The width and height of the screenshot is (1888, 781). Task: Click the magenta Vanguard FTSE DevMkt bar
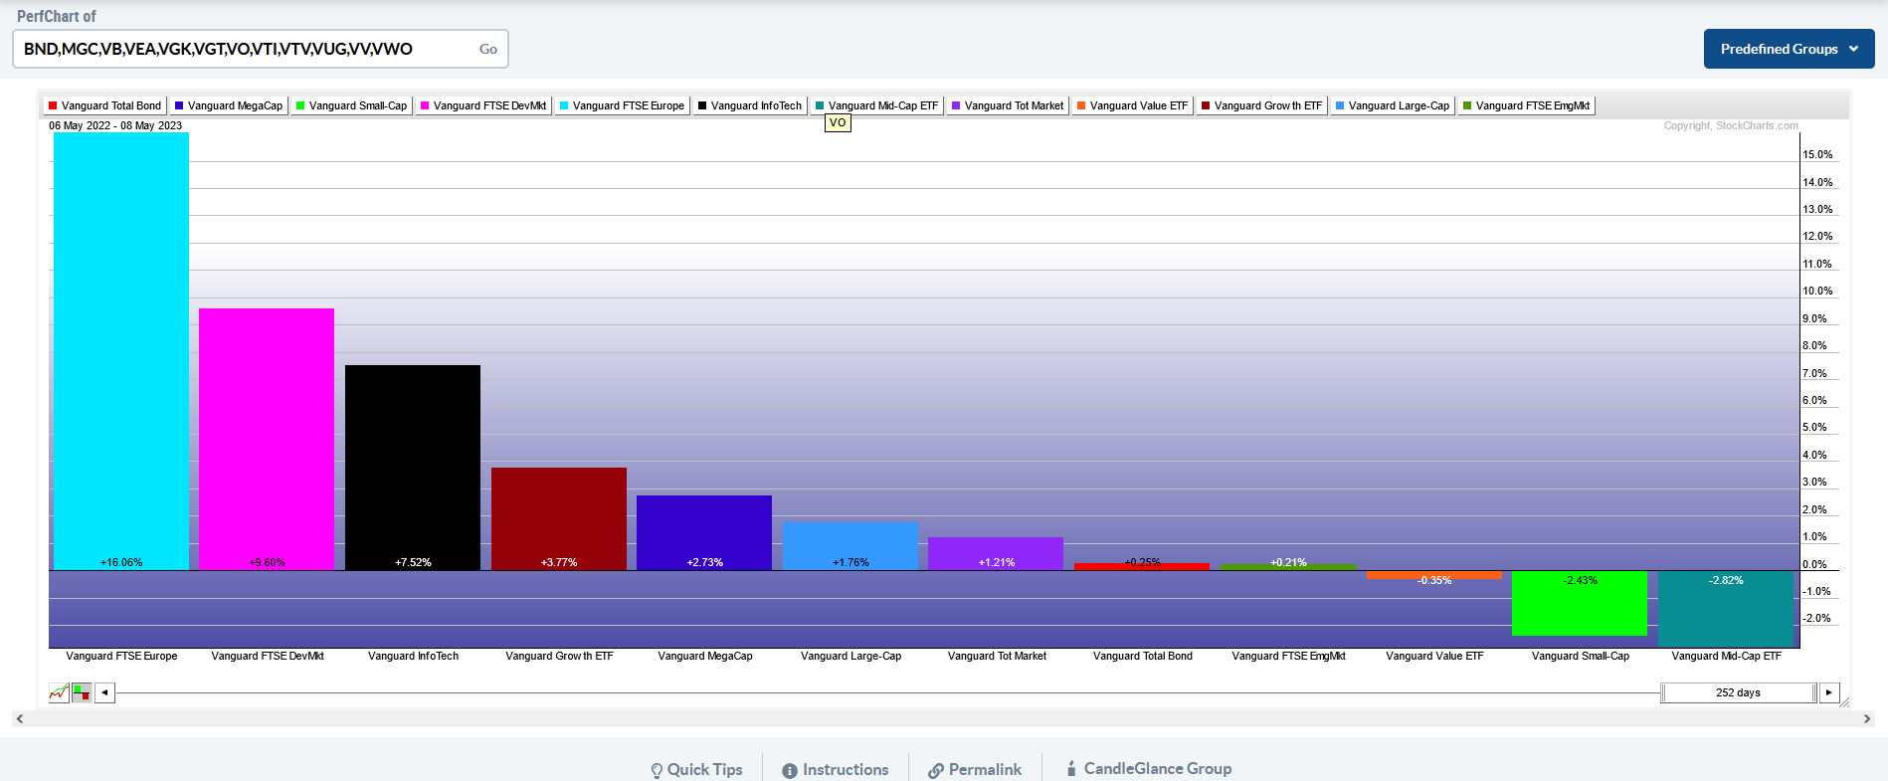tap(267, 439)
